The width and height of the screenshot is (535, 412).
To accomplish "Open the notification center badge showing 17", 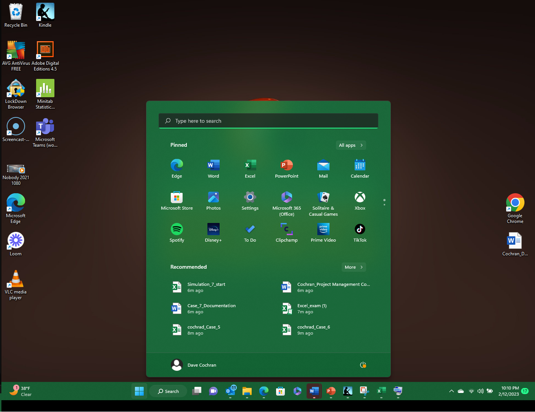I will [x=525, y=391].
